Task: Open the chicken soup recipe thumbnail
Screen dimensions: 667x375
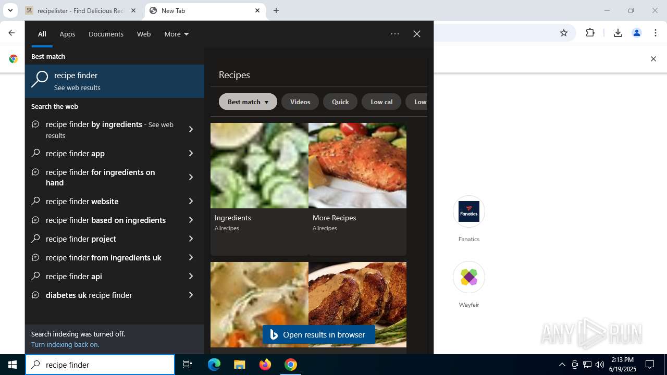Action: 260,304
